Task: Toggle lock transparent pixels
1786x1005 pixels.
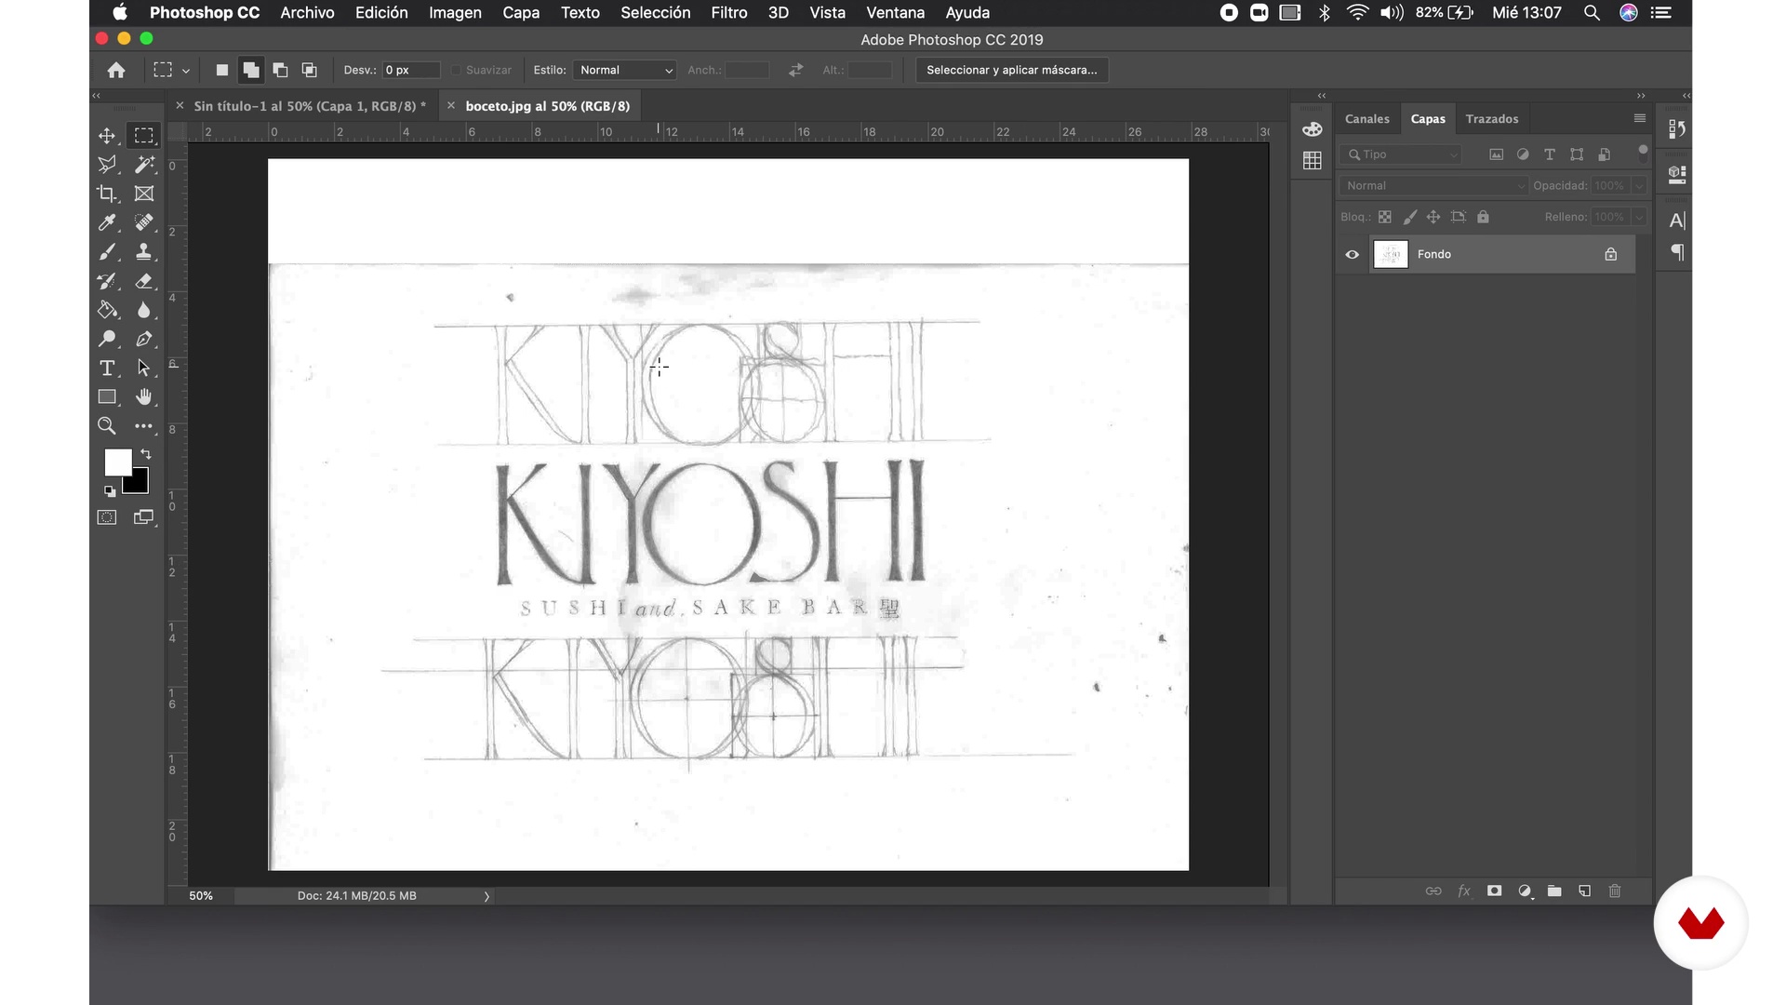Action: pyautogui.click(x=1385, y=217)
